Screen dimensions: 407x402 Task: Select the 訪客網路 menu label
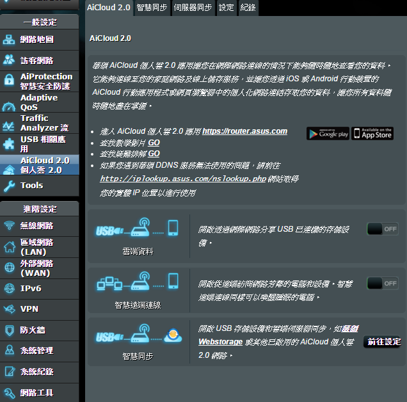click(37, 61)
